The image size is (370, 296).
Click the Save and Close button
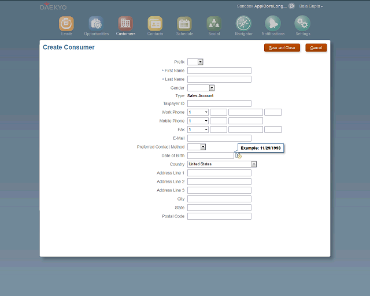pyautogui.click(x=282, y=47)
